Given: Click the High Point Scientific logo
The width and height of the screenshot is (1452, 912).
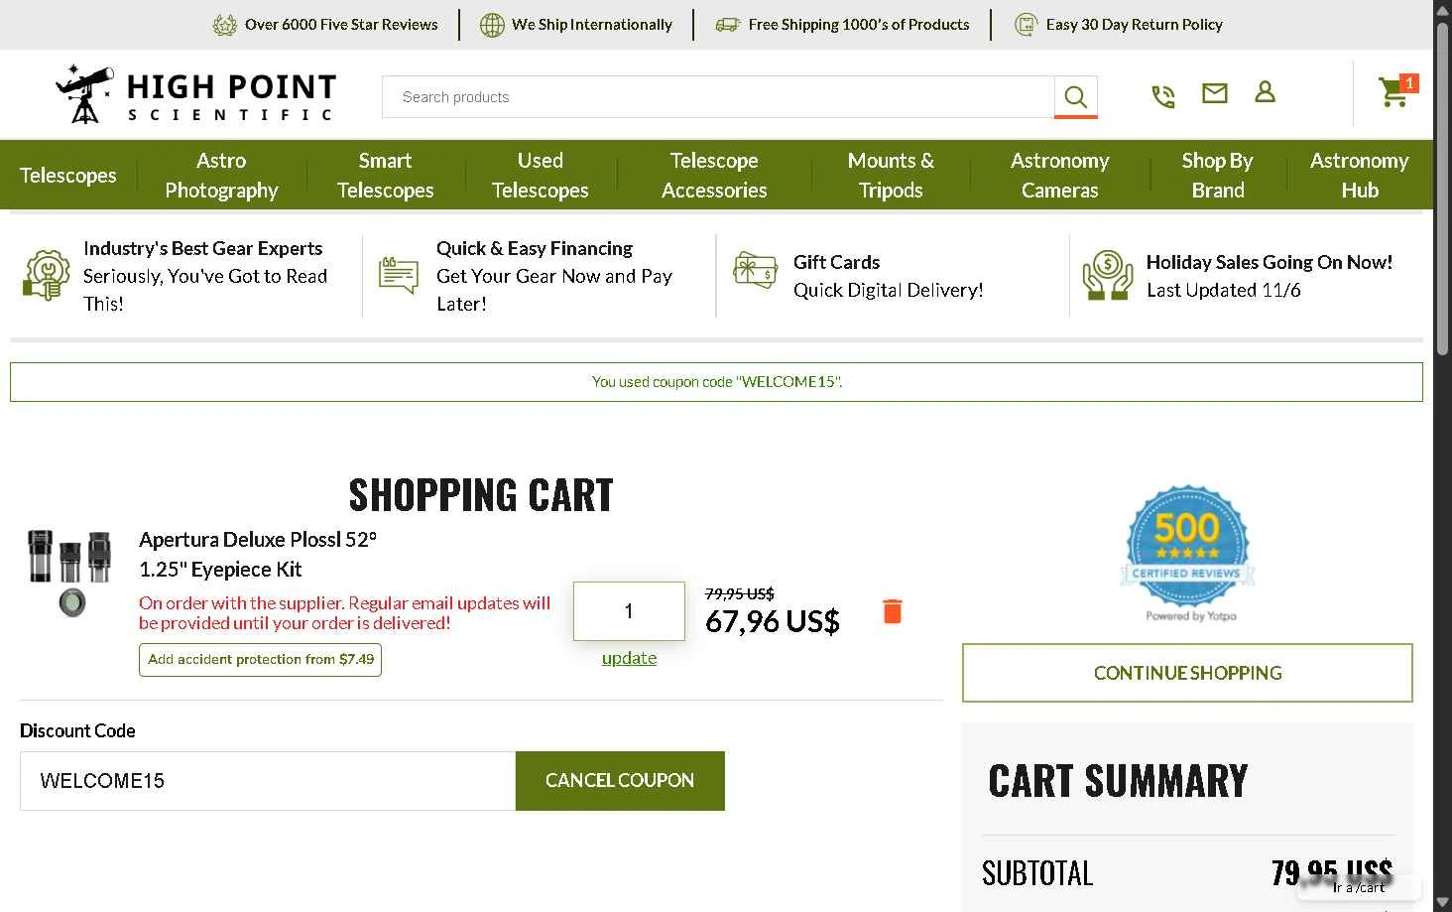Looking at the screenshot, I should pyautogui.click(x=196, y=95).
